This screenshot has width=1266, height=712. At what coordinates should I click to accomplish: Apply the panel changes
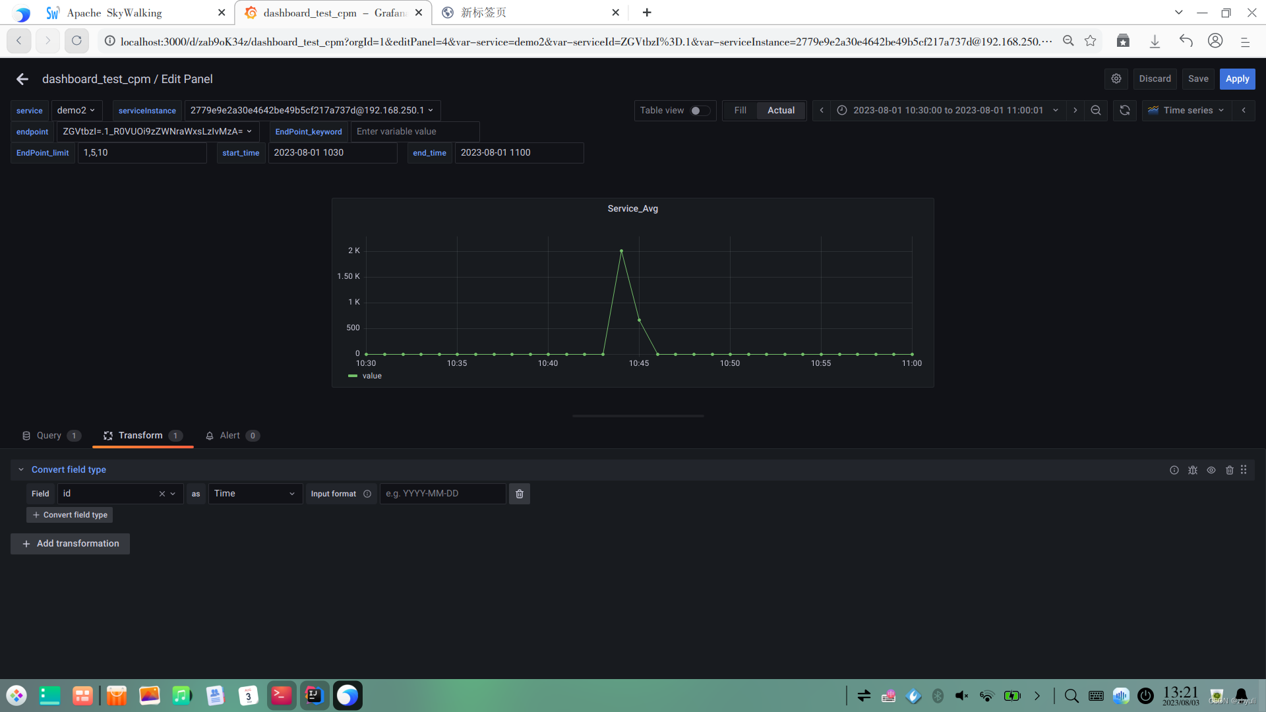(1237, 78)
